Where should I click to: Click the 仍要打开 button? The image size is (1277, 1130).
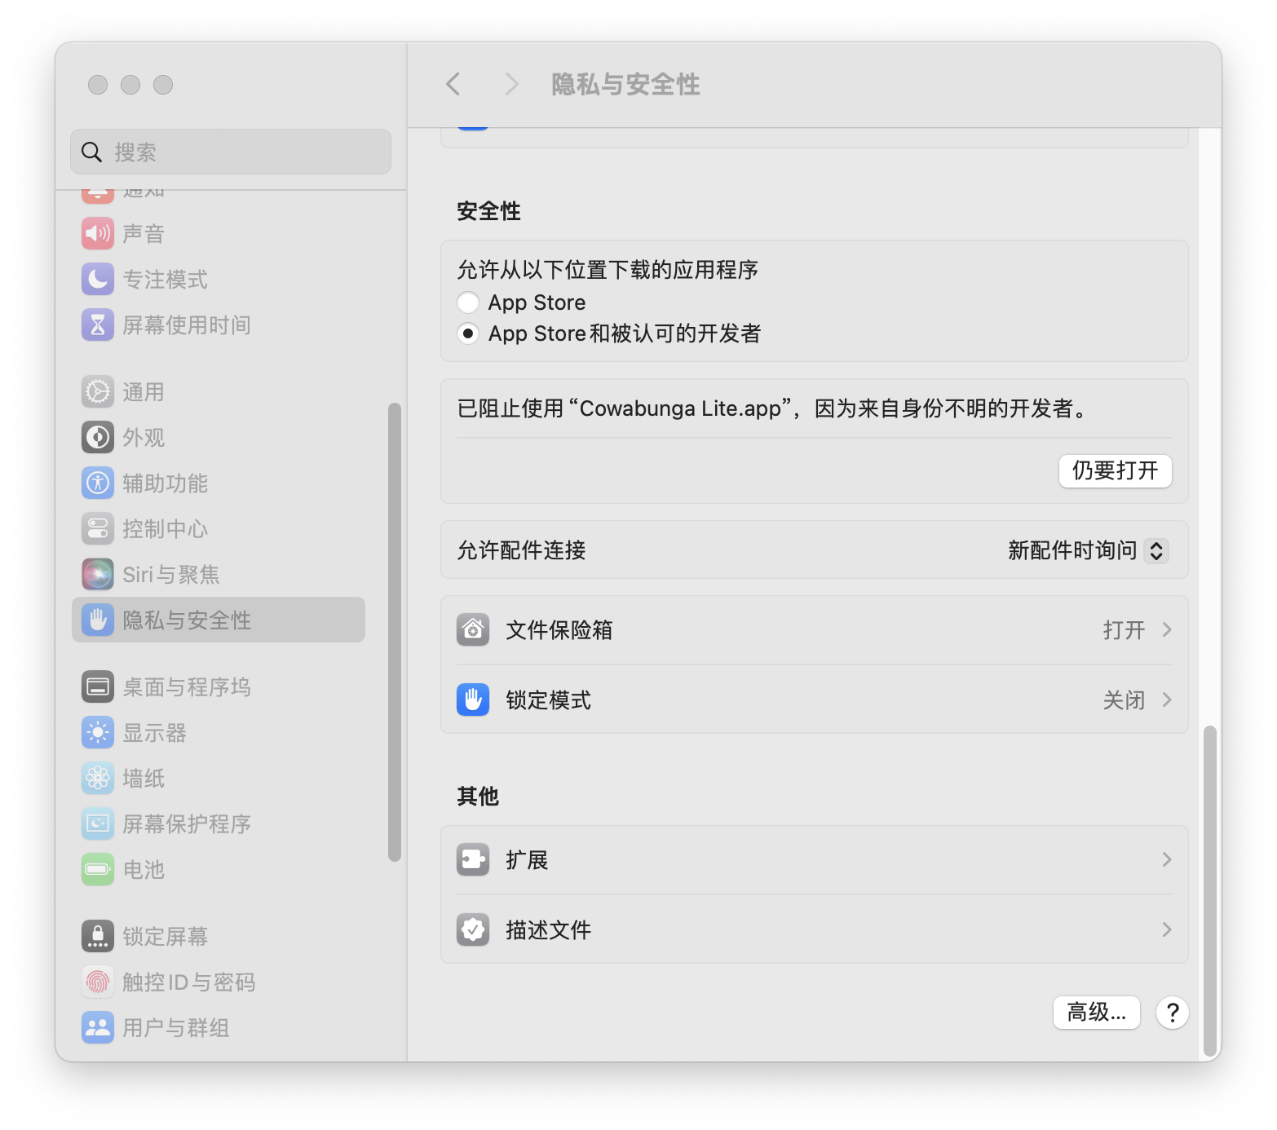point(1115,471)
